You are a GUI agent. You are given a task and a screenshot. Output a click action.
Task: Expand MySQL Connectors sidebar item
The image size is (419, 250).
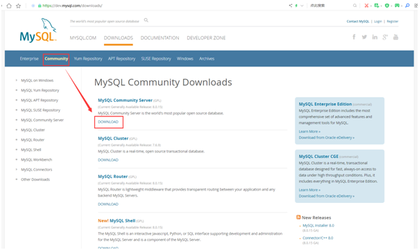click(37, 170)
